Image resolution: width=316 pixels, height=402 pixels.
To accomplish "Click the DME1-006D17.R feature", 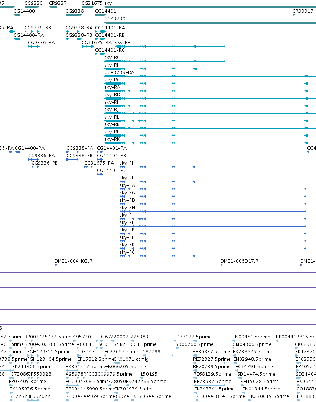I will click(240, 261).
